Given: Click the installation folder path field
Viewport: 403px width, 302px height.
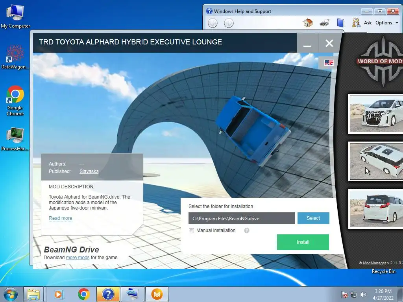Looking at the screenshot, I should [242, 218].
